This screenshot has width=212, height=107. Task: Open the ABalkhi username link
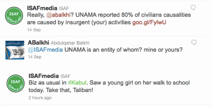[x=37, y=43]
